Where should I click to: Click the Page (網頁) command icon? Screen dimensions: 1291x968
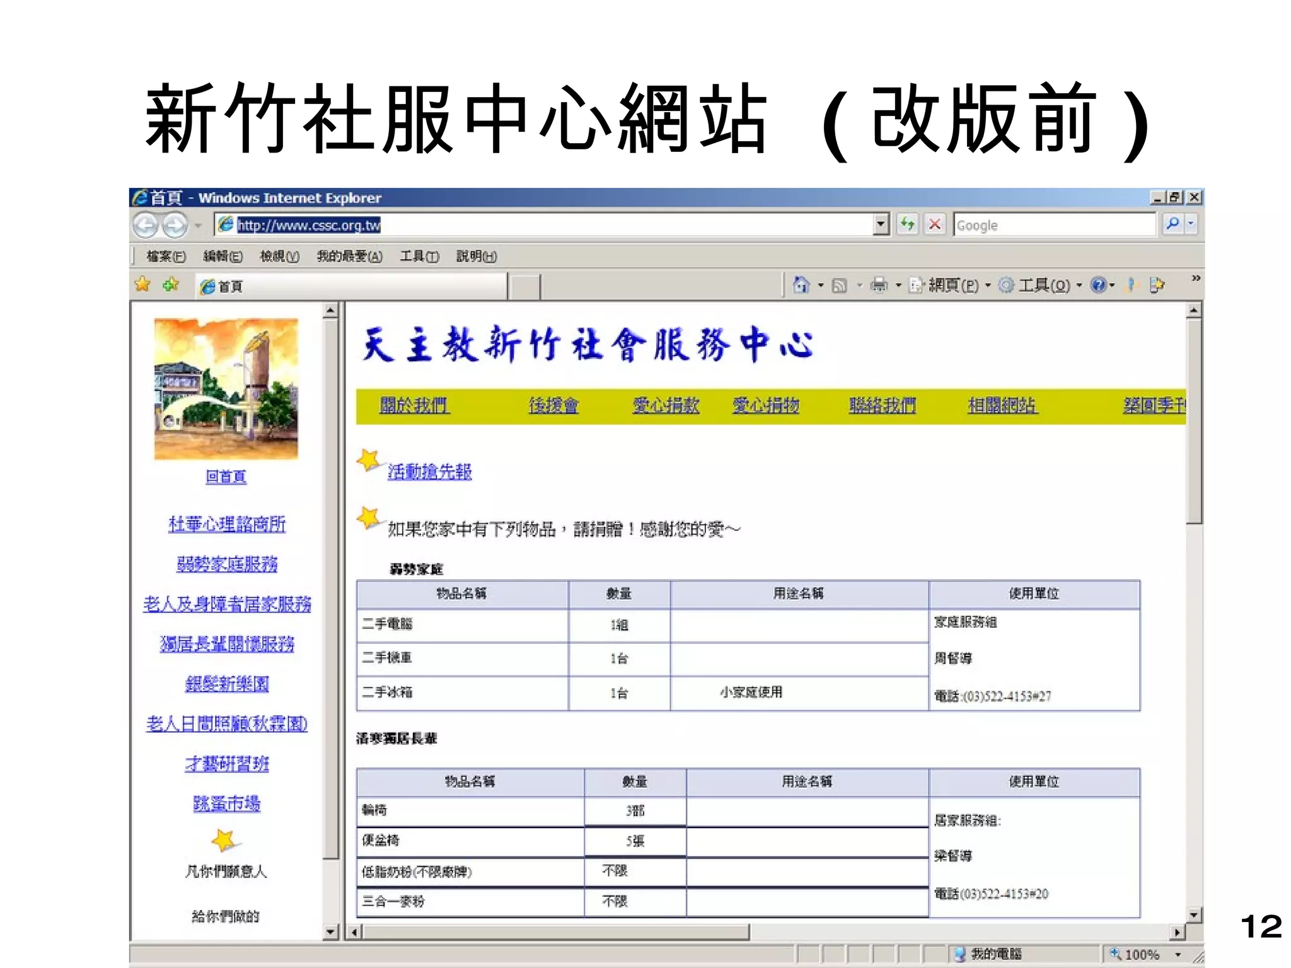pos(916,285)
